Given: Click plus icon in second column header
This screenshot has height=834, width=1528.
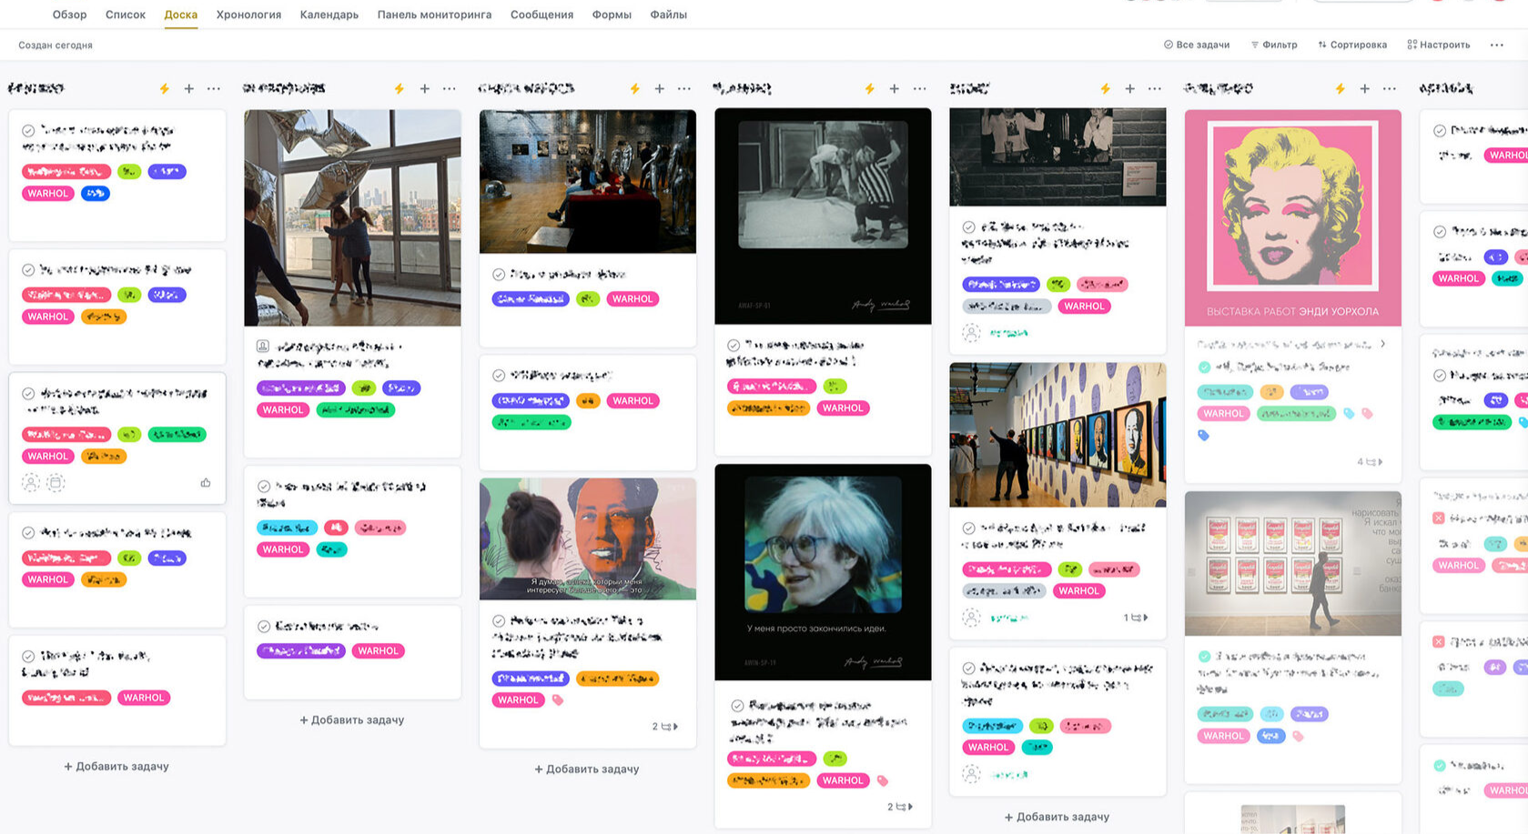Looking at the screenshot, I should [425, 88].
